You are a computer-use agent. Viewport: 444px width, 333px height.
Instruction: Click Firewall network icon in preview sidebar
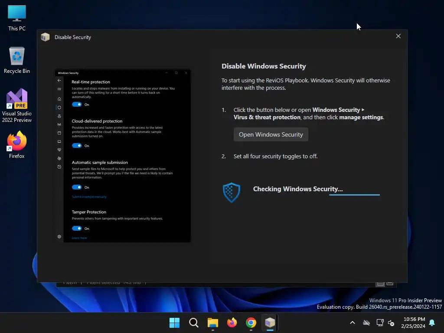59,124
